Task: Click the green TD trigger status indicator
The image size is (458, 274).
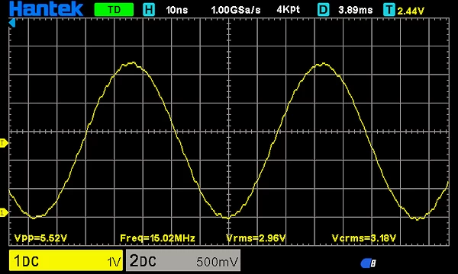Action: coord(114,10)
